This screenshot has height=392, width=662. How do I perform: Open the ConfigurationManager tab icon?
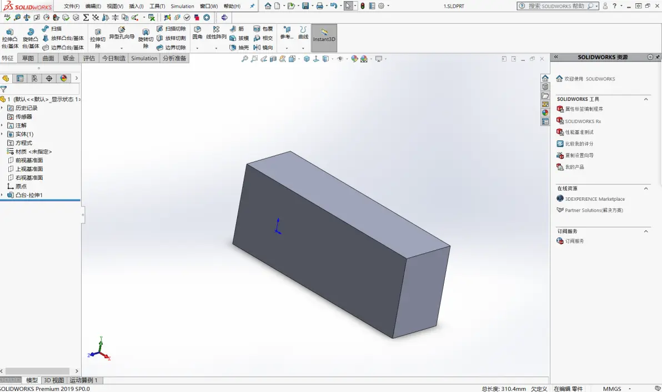[x=34, y=78]
